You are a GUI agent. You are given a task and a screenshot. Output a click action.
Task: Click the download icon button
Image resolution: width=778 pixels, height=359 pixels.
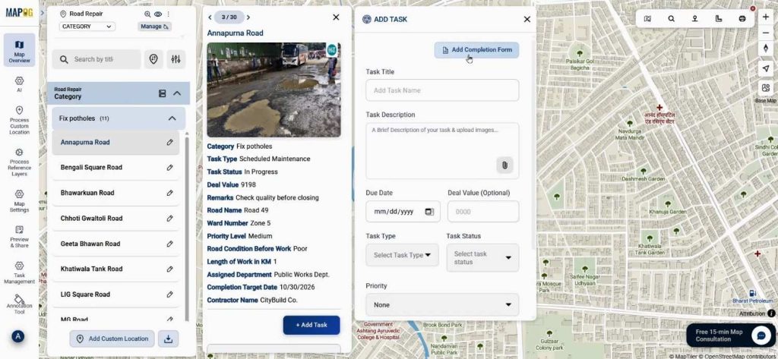(x=170, y=339)
